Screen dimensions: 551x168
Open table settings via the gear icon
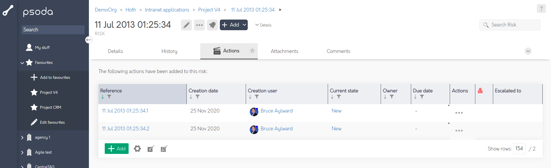click(x=137, y=149)
